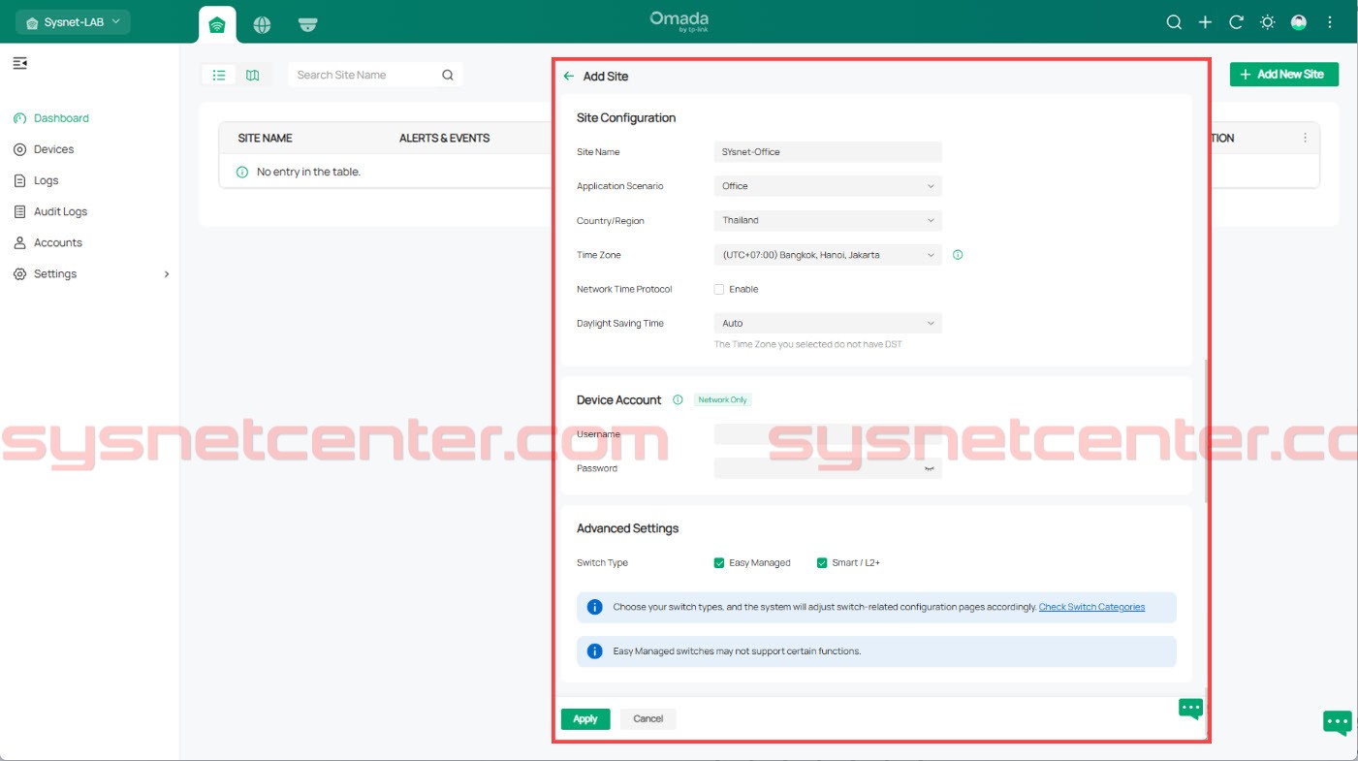Uncheck the Smart / L2+ switch type
This screenshot has width=1358, height=761.
point(822,563)
